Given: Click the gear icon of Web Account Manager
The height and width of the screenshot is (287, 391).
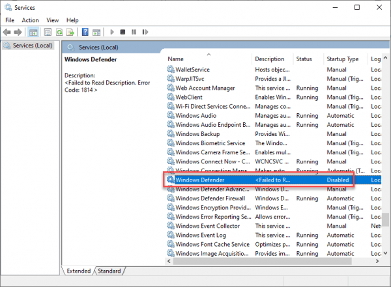Looking at the screenshot, I should [x=170, y=87].
